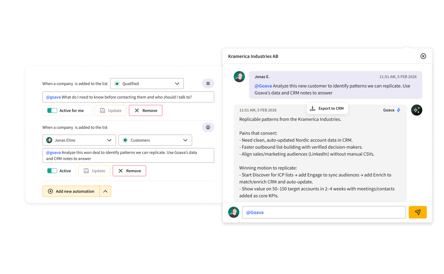Image resolution: width=444 pixels, height=274 pixels.
Task: Click Add new automation button
Action: coord(71,191)
